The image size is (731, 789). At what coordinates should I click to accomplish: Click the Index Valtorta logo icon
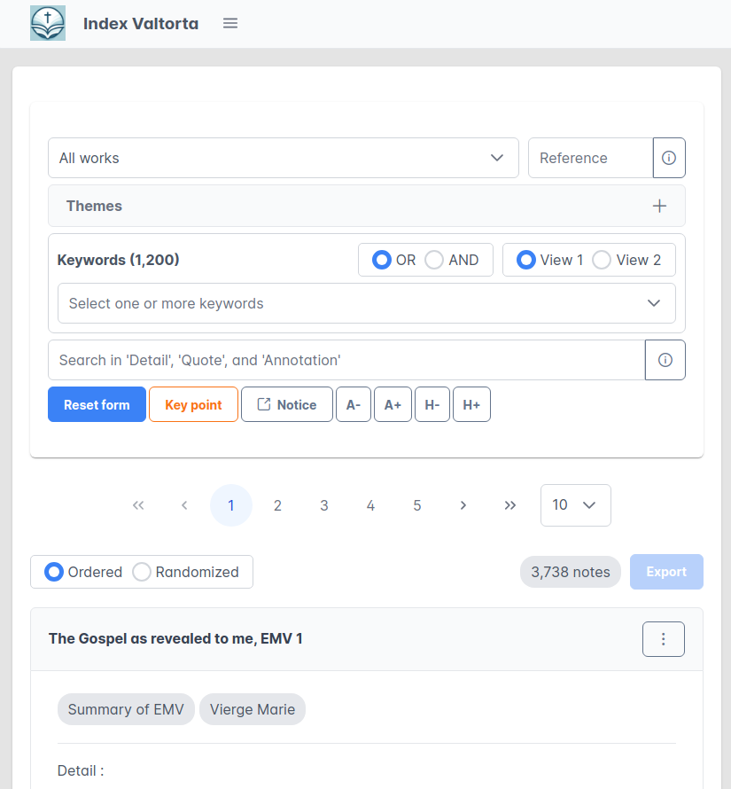coord(48,23)
